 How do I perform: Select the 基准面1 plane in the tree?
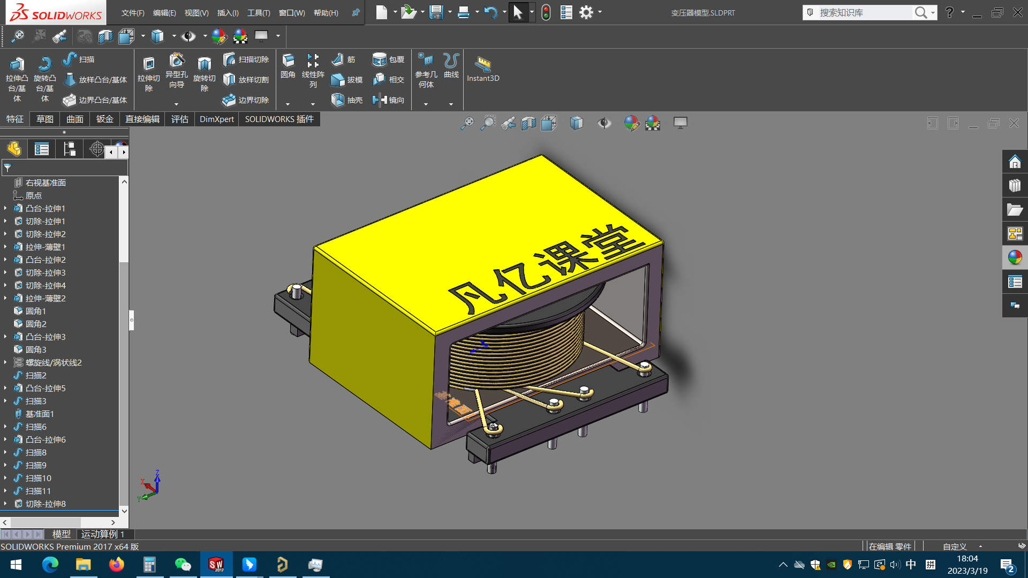pyautogui.click(x=40, y=414)
